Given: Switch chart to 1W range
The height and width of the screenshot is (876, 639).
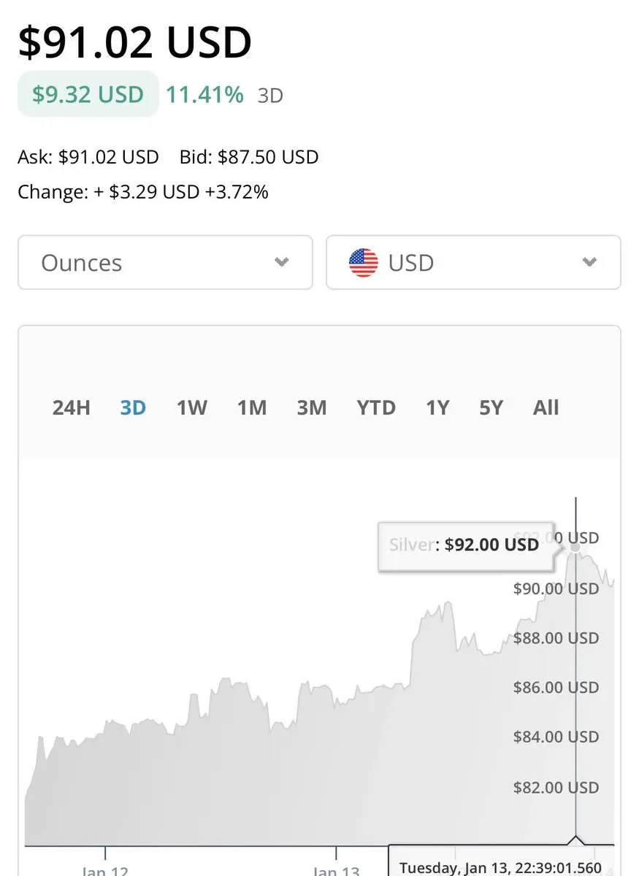Looking at the screenshot, I should (192, 407).
